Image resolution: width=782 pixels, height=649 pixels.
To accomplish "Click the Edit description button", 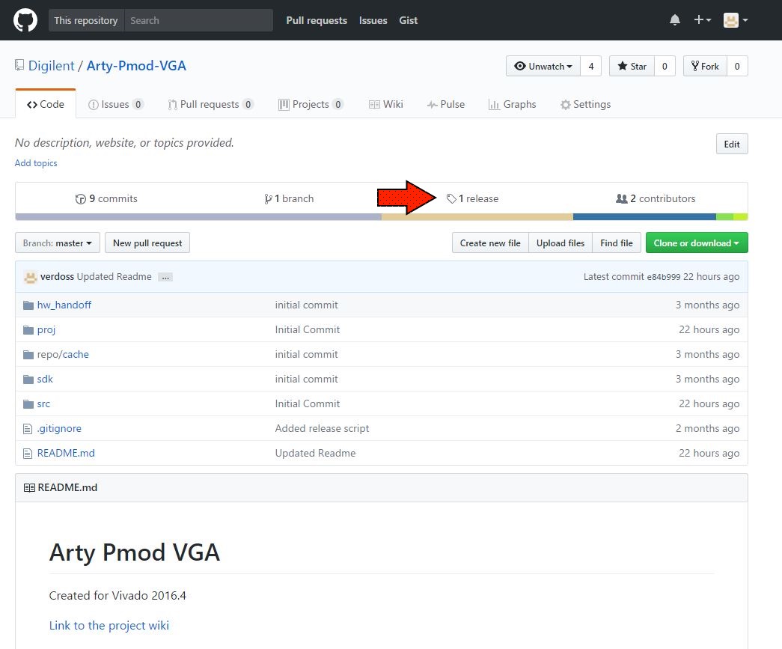I will 732,144.
